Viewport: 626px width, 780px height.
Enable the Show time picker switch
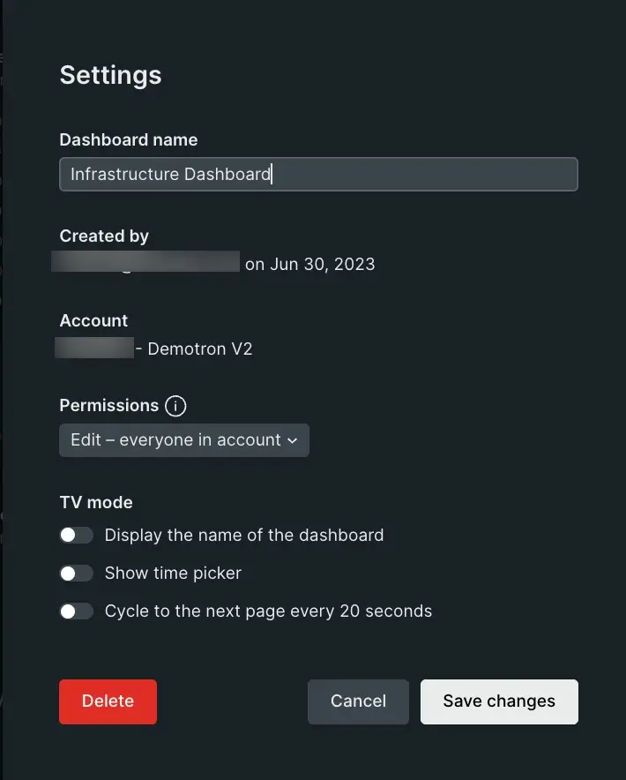click(77, 574)
